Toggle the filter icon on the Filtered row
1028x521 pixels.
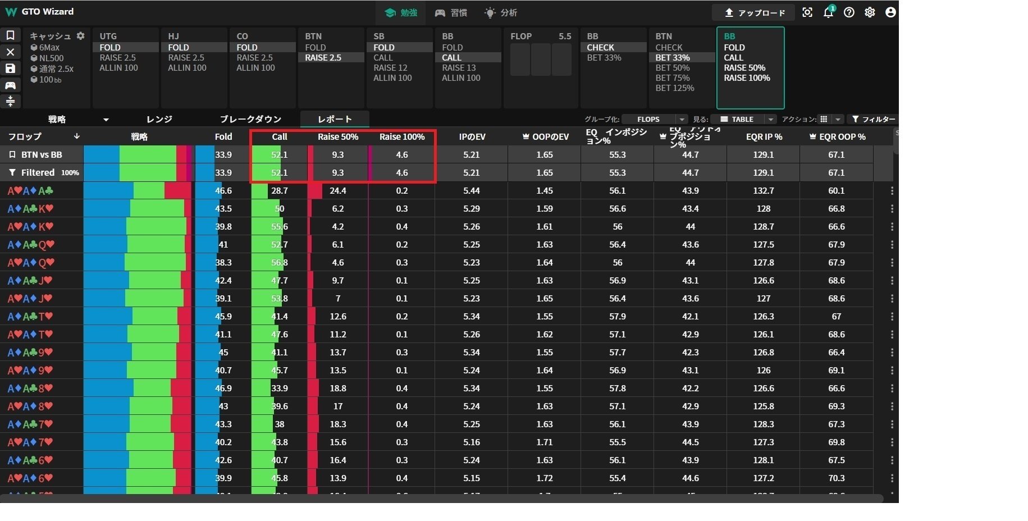[x=12, y=172]
